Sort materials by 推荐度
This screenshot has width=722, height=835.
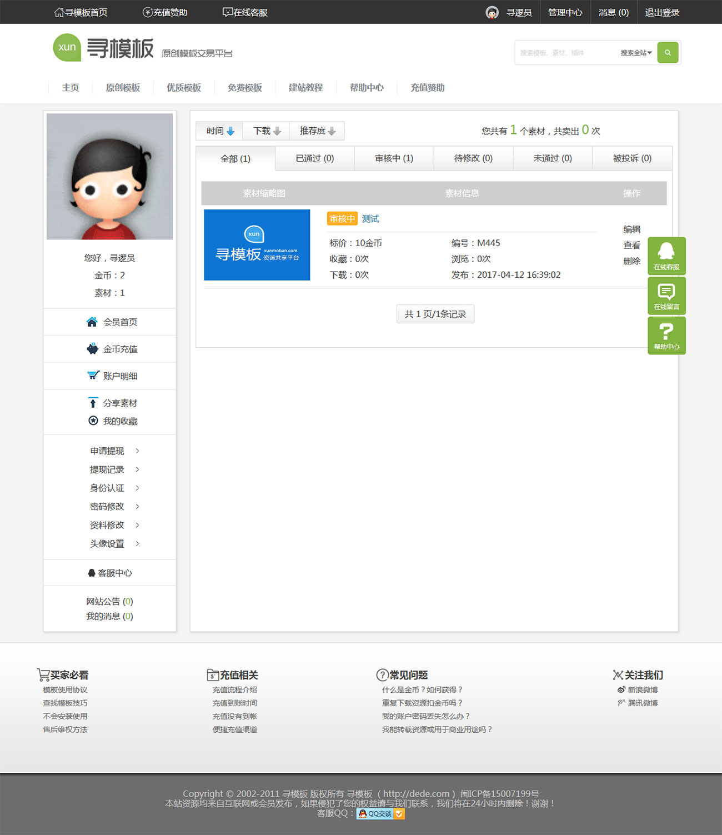click(317, 131)
